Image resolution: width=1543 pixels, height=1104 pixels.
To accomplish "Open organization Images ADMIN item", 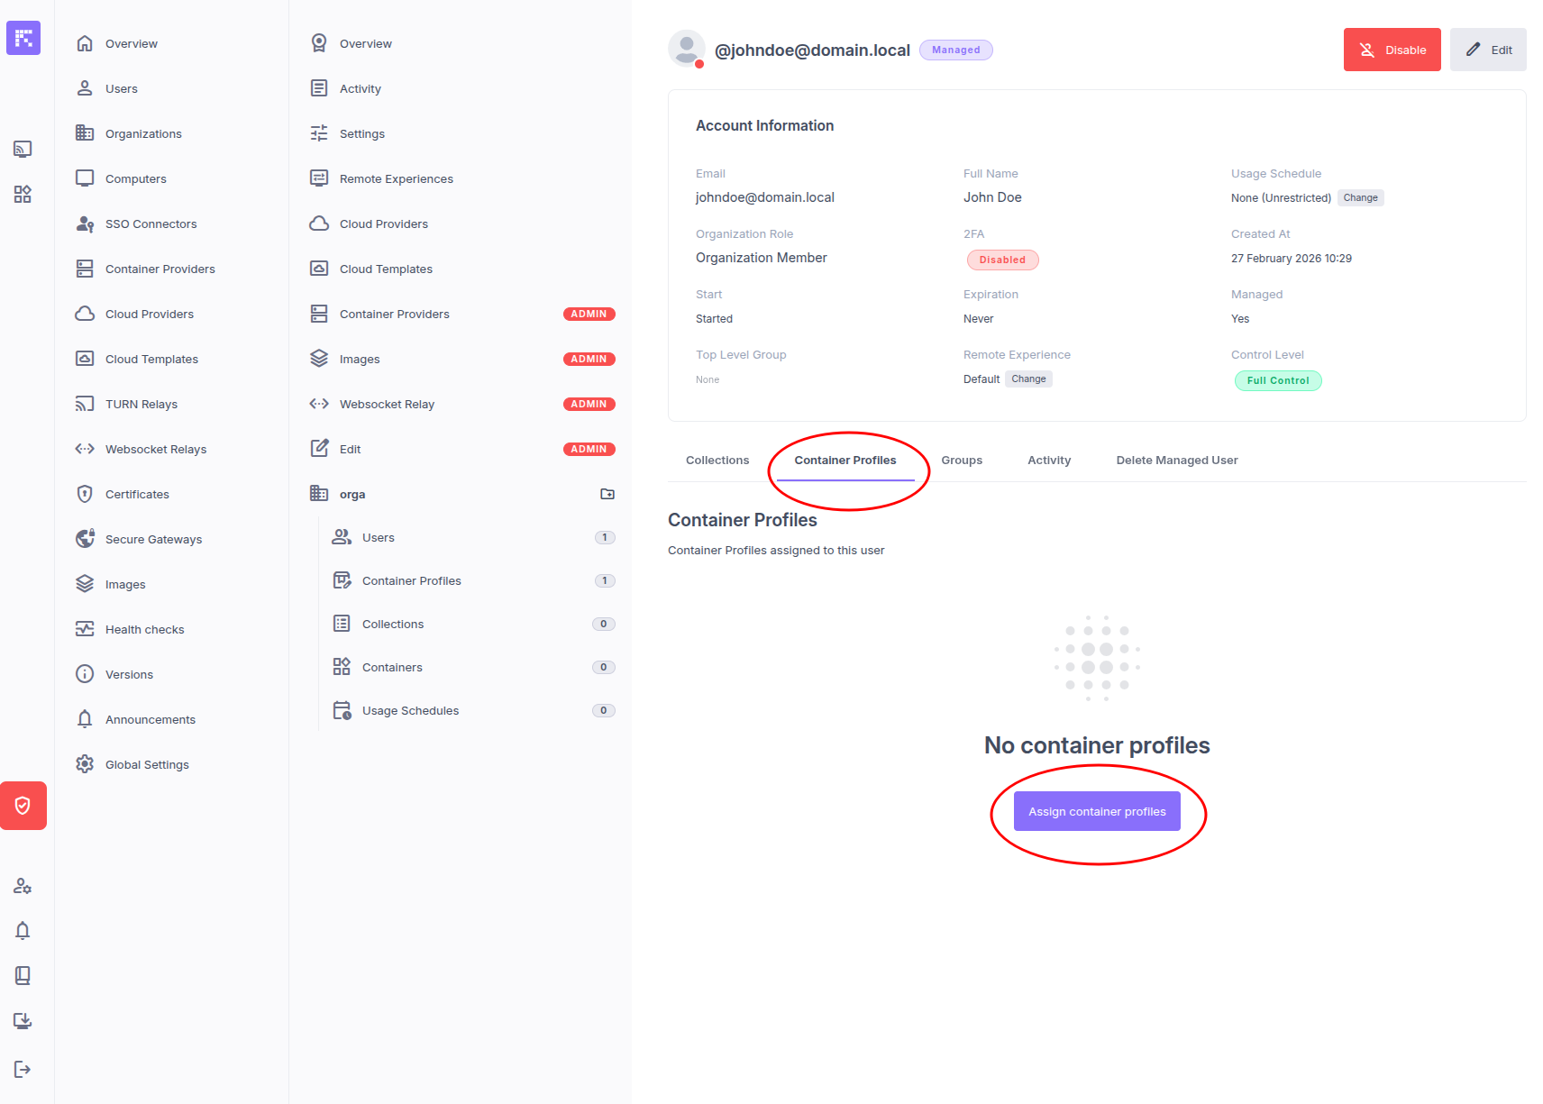I will (x=461, y=359).
